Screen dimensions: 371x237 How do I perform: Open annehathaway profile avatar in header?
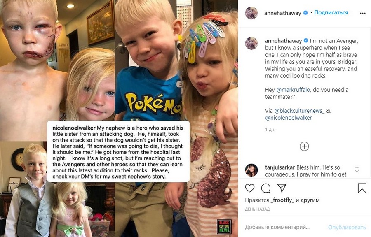(251, 13)
